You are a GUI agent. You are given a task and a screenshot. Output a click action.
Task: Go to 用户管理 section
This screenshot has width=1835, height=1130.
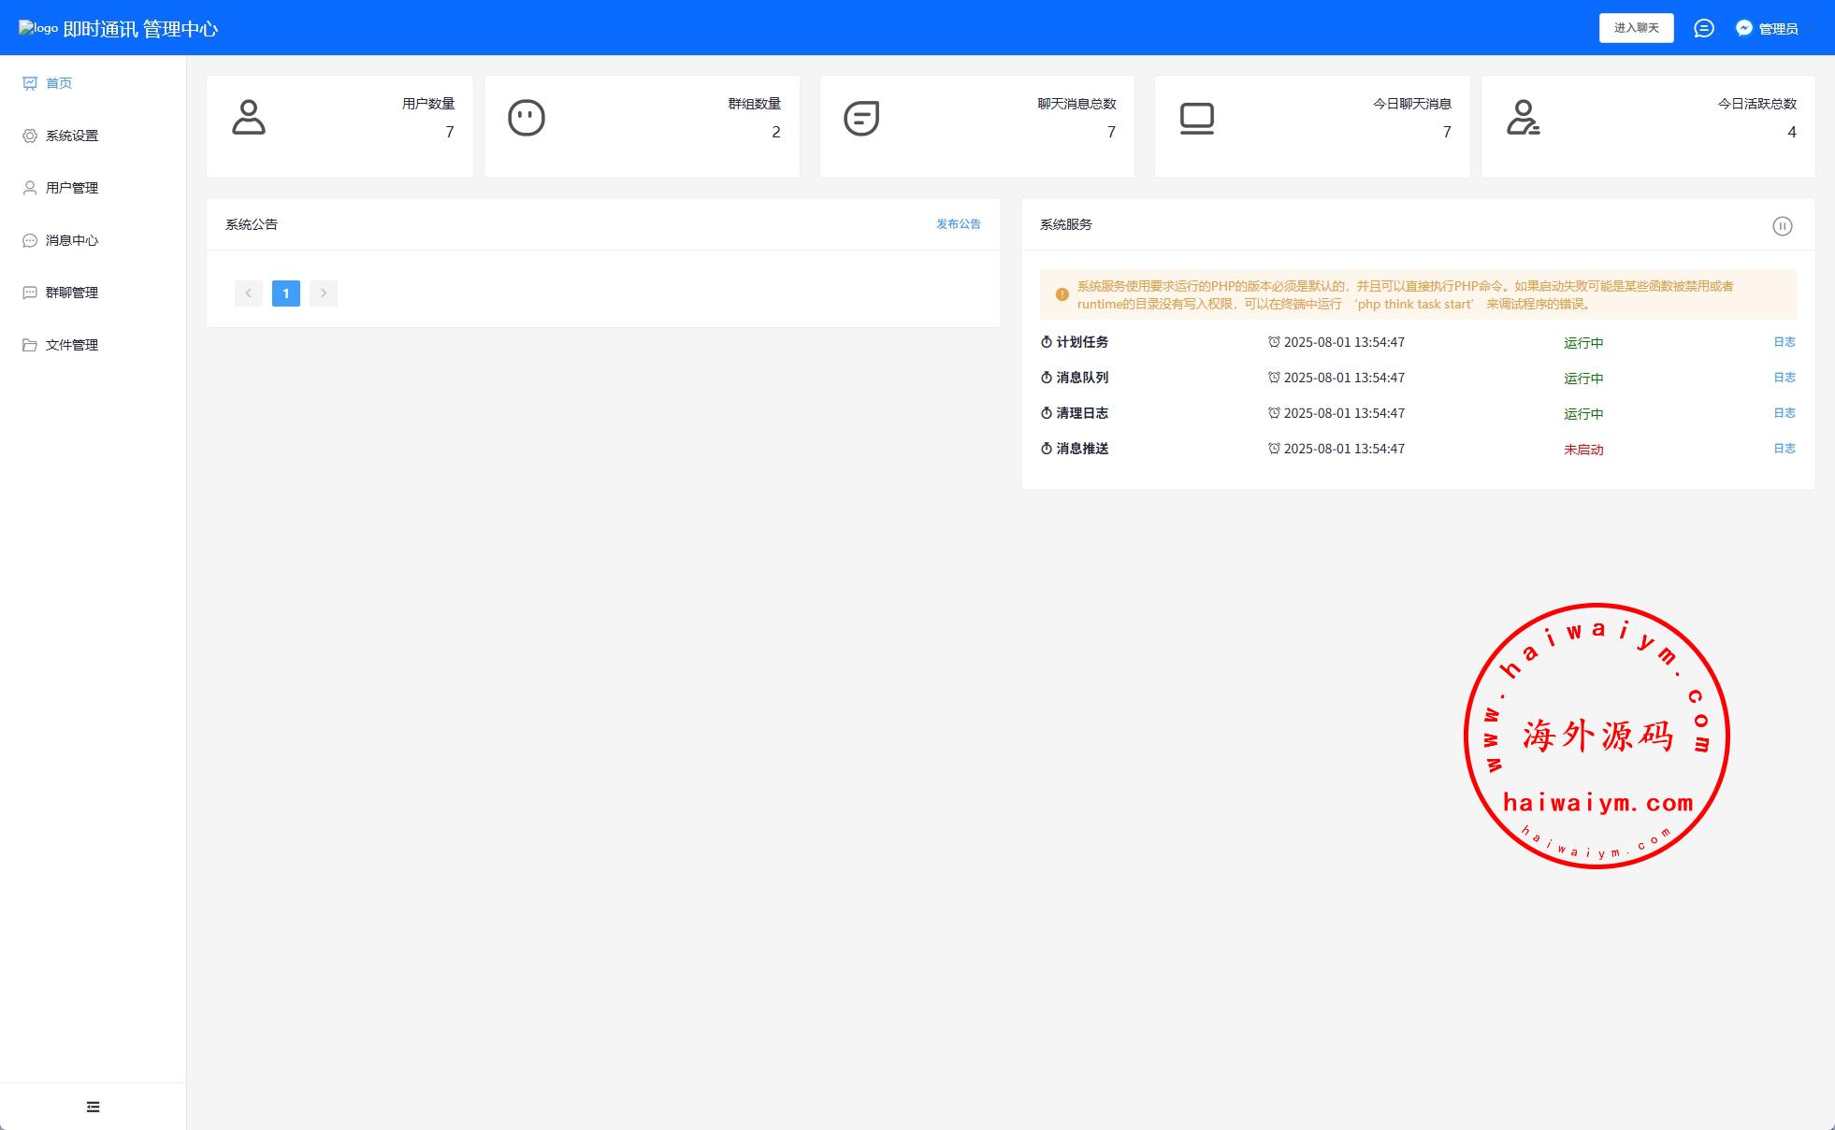click(x=71, y=188)
